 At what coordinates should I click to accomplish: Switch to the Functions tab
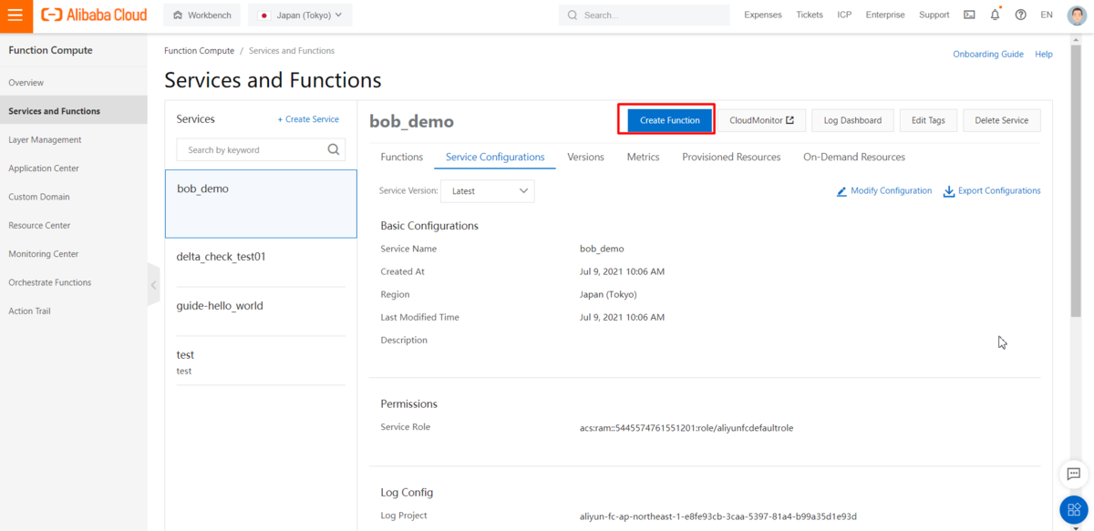click(401, 157)
